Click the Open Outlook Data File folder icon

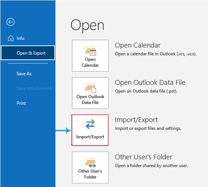(x=91, y=88)
